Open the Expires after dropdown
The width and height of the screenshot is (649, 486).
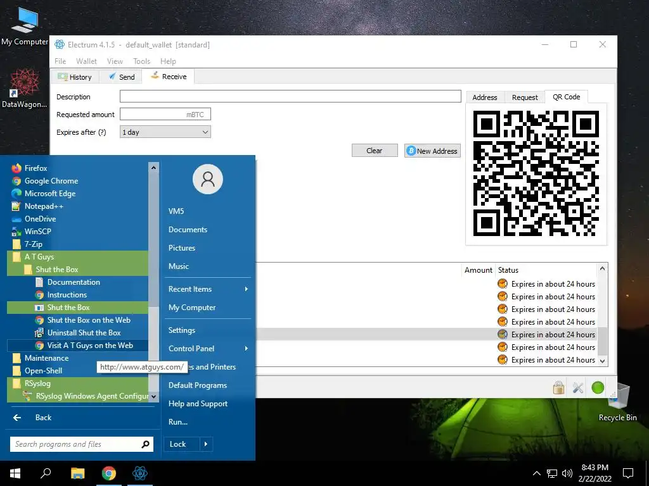coord(165,132)
